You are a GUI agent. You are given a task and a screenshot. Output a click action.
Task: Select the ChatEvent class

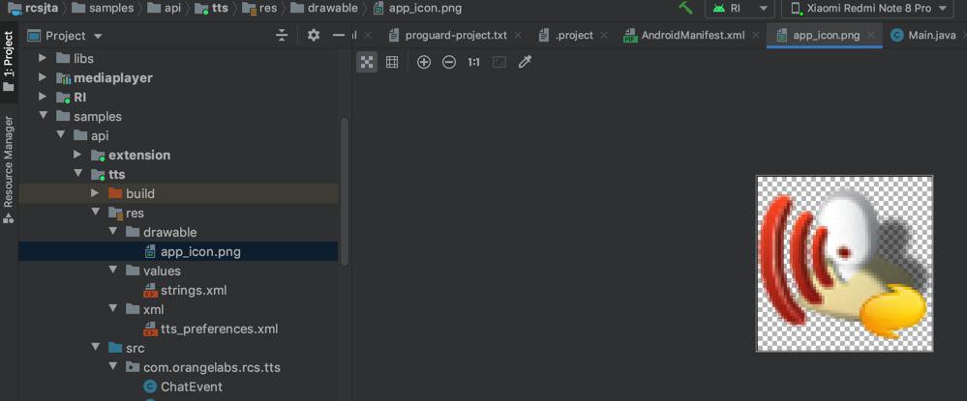click(x=178, y=387)
